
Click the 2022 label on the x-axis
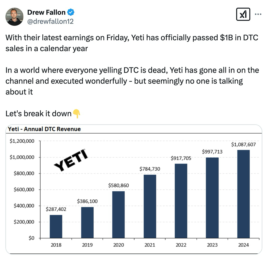click(181, 245)
